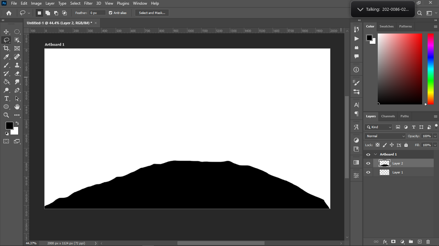Image resolution: width=439 pixels, height=246 pixels.
Task: Click the Select and Mask button
Action: 152,13
